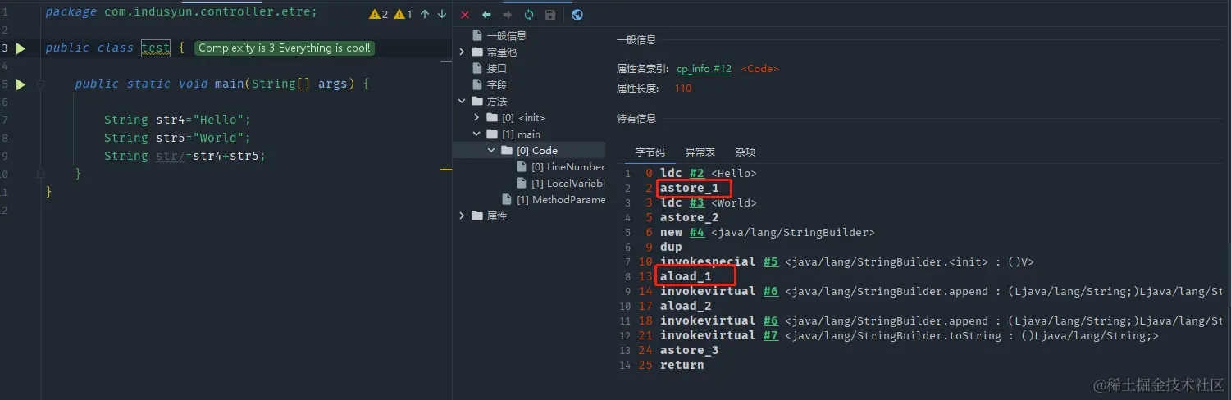The image size is (1231, 400).
Task: Click the astore_3 bytecode instruction
Action: (x=689, y=351)
